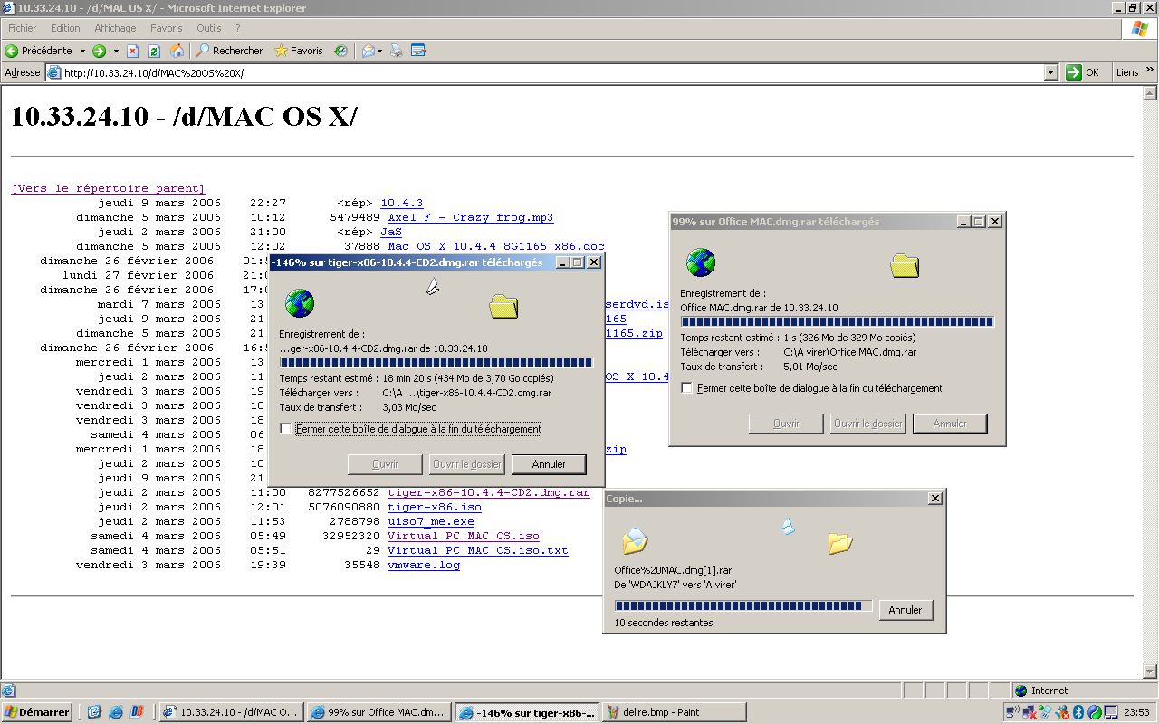Image resolution: width=1159 pixels, height=724 pixels.
Task: Click the green Forward arrow icon
Action: point(99,51)
